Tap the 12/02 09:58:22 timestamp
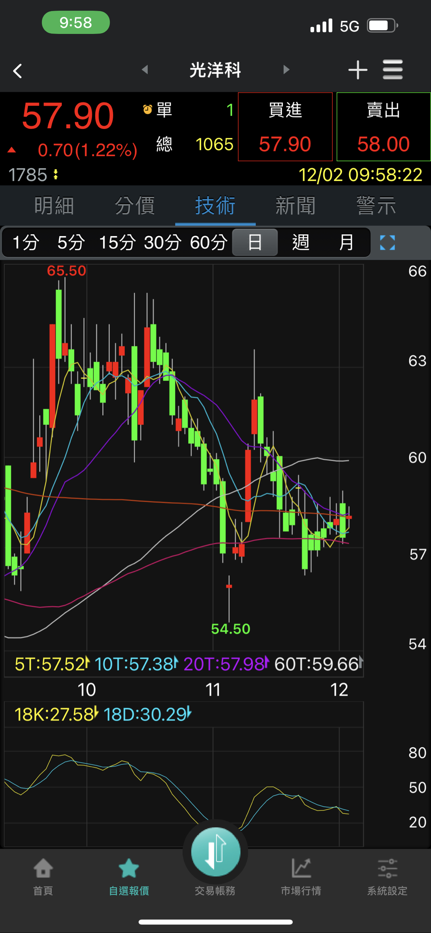This screenshot has width=431, height=933. pyautogui.click(x=360, y=175)
